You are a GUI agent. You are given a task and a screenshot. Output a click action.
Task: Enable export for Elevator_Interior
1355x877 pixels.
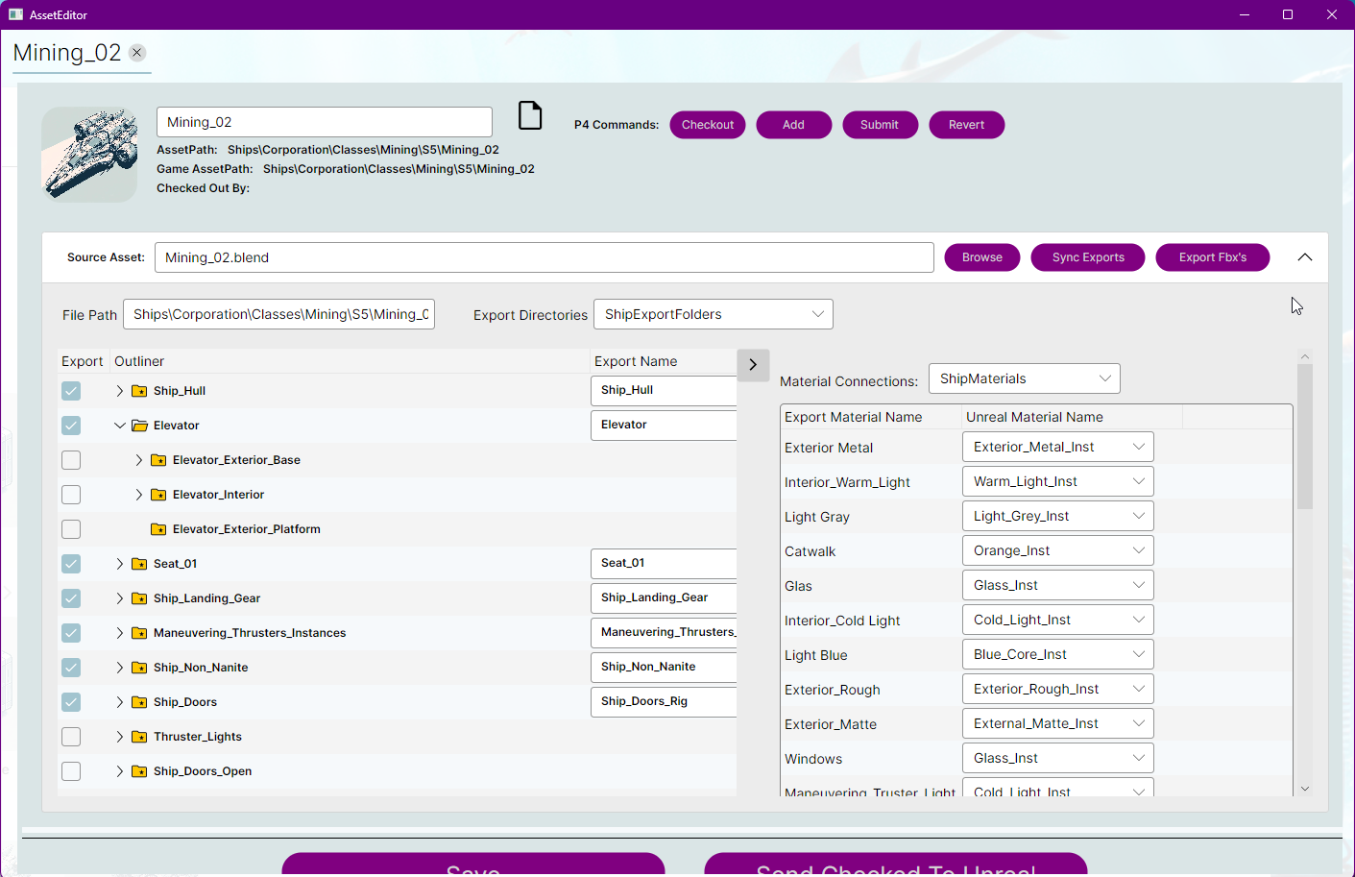click(x=71, y=495)
